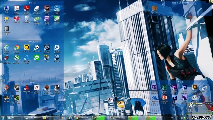Switch to the Computer window taskbar button
The width and height of the screenshot is (213, 120).
(15, 118)
